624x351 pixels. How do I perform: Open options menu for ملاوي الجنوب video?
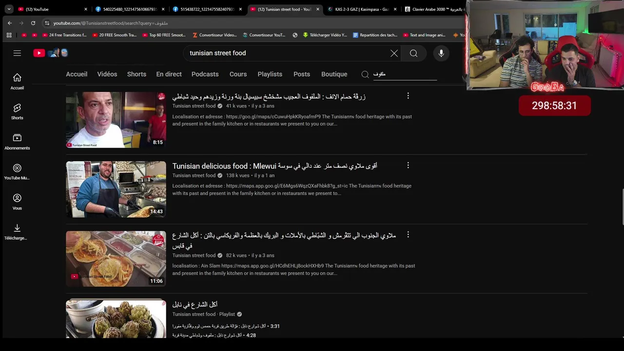point(408,234)
